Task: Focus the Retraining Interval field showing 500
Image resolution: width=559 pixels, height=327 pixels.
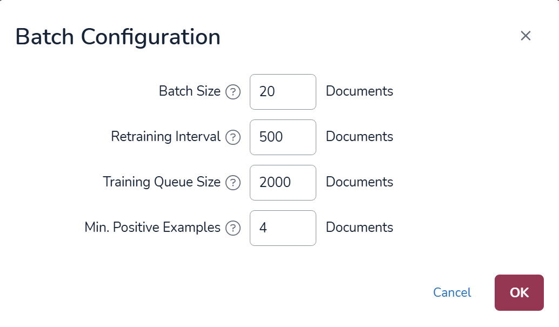Action: (x=283, y=137)
